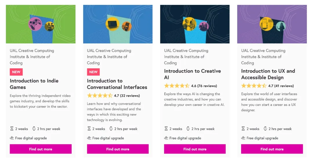Open the Introduction to Creative AI title
The width and height of the screenshot is (313, 162).
(x=192, y=74)
